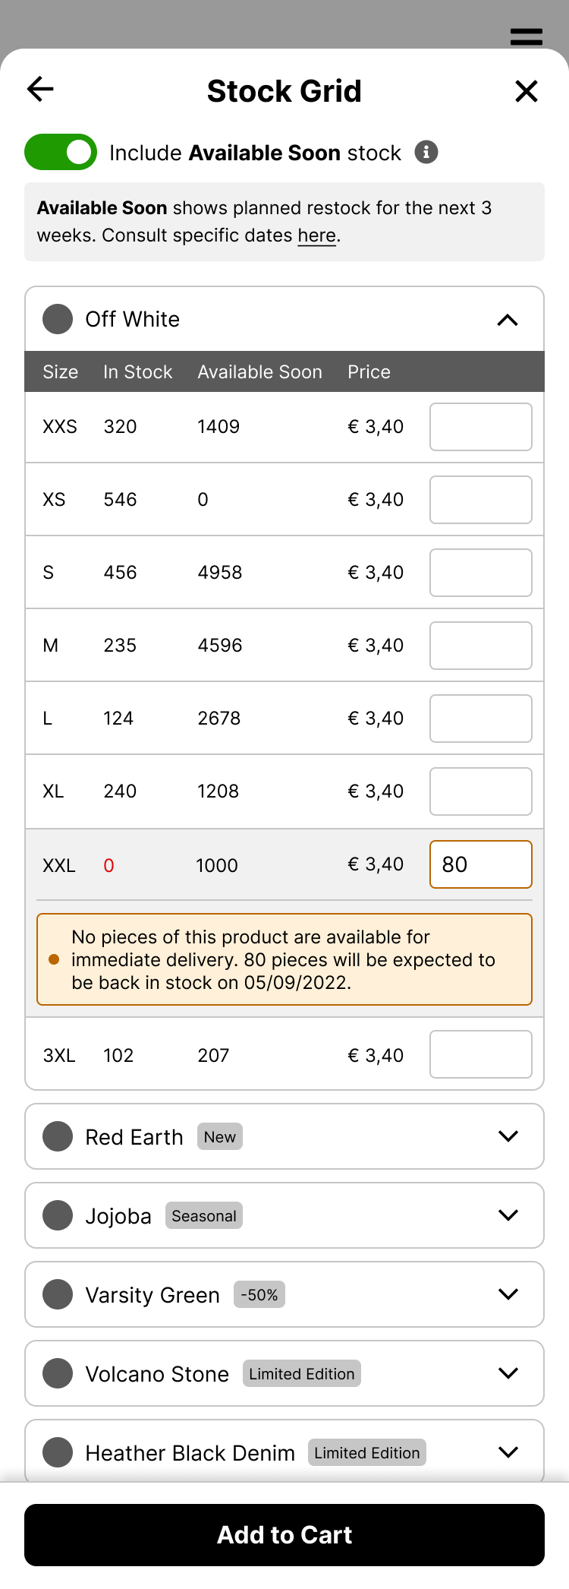Click the New badge next to Red Earth
The width and height of the screenshot is (569, 1589).
pyautogui.click(x=219, y=1136)
